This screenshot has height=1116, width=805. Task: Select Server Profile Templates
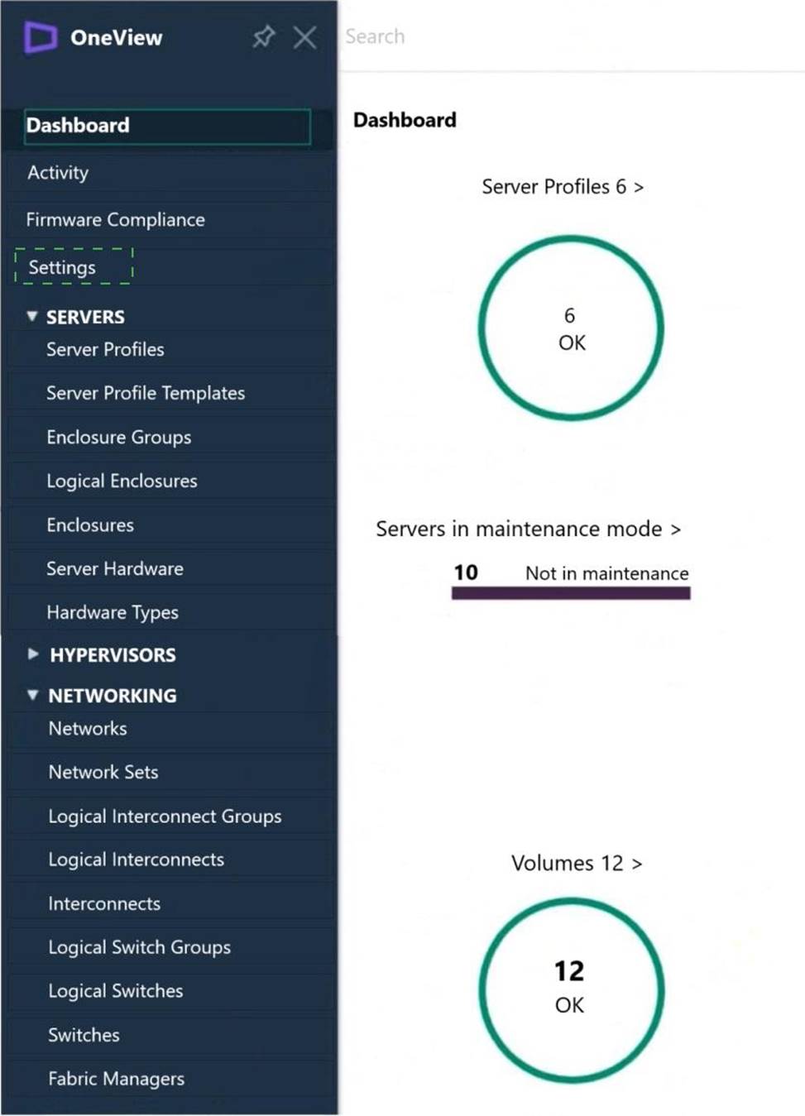tap(146, 394)
